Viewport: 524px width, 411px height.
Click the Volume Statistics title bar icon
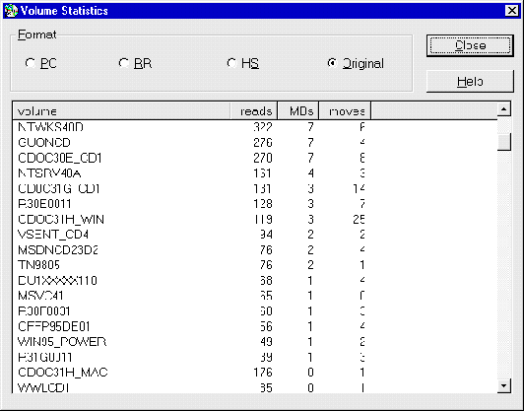12,11
